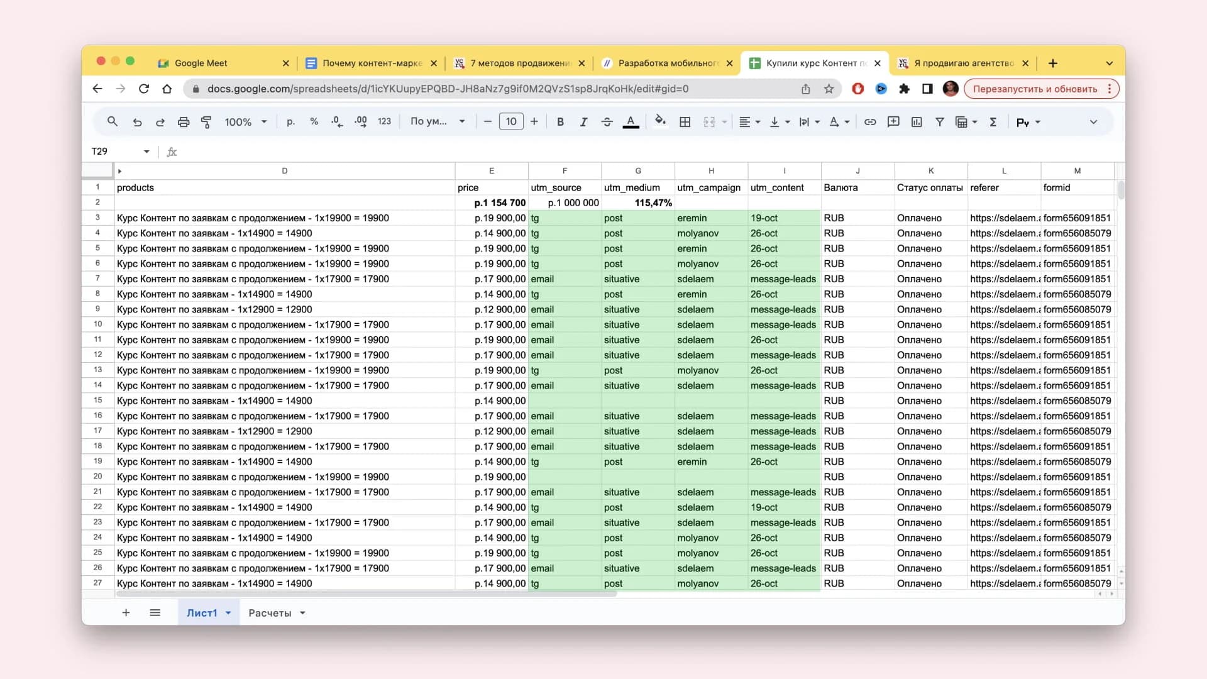
Task: Toggle bold formatting
Action: tap(560, 122)
